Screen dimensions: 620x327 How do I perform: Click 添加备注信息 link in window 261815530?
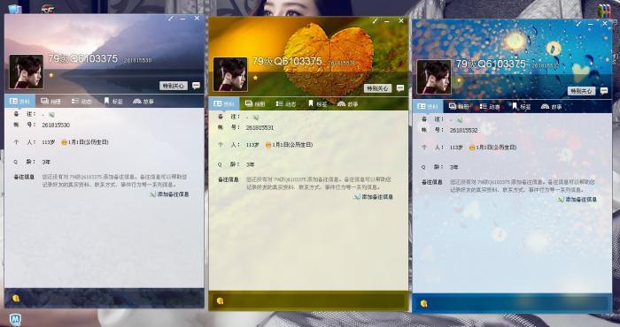coord(170,194)
